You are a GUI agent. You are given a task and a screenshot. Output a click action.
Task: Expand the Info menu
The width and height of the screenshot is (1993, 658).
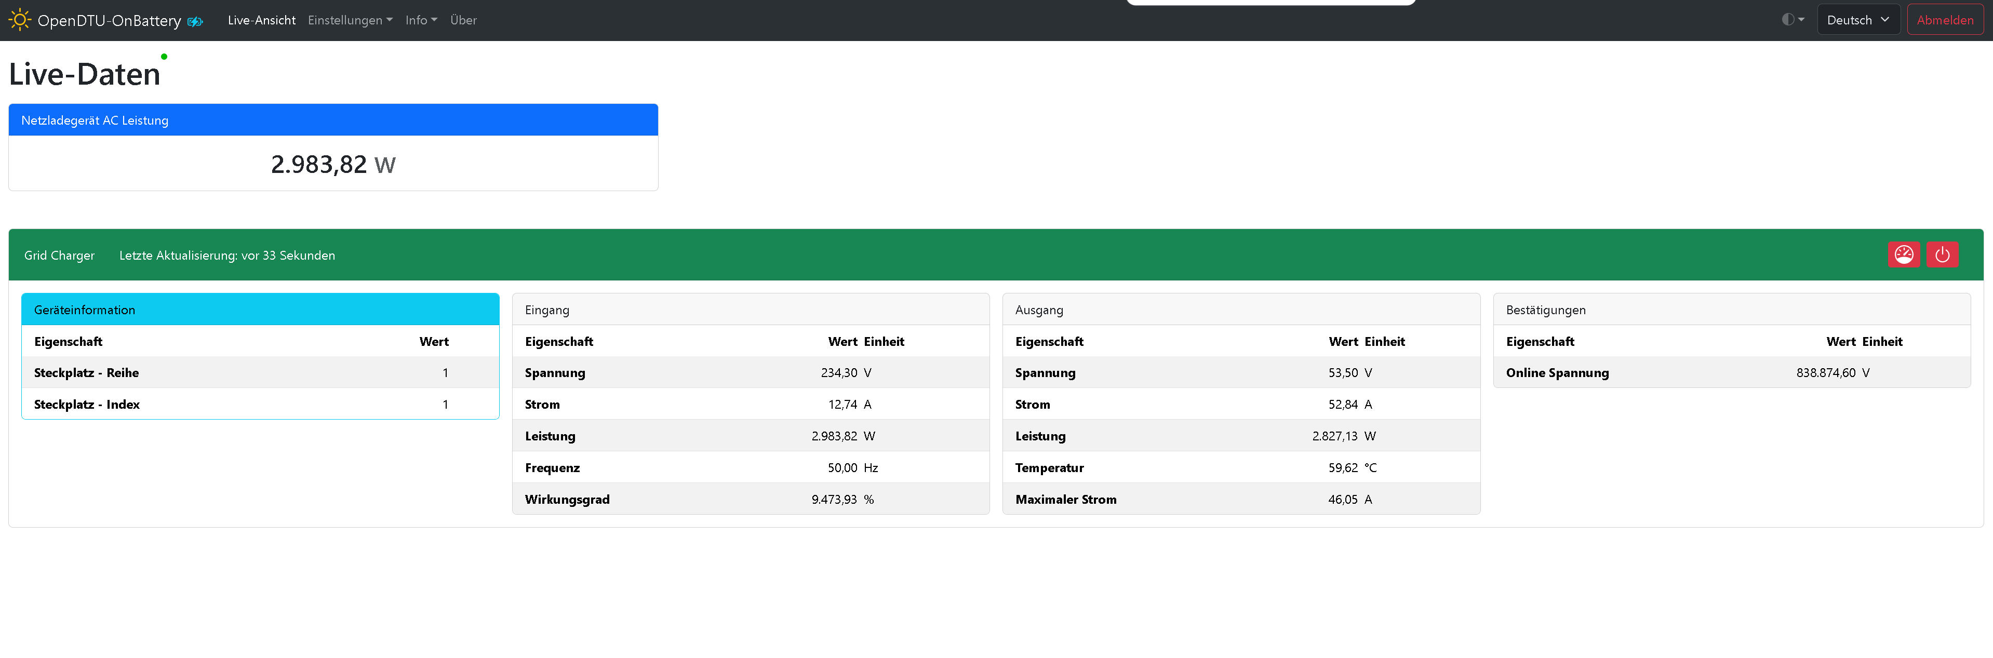[421, 20]
